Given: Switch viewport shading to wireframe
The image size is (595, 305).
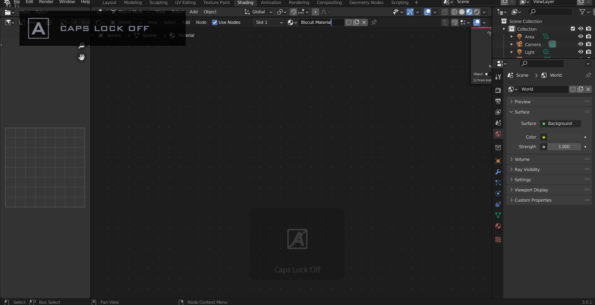Looking at the screenshot, I should pyautogui.click(x=454, y=12).
